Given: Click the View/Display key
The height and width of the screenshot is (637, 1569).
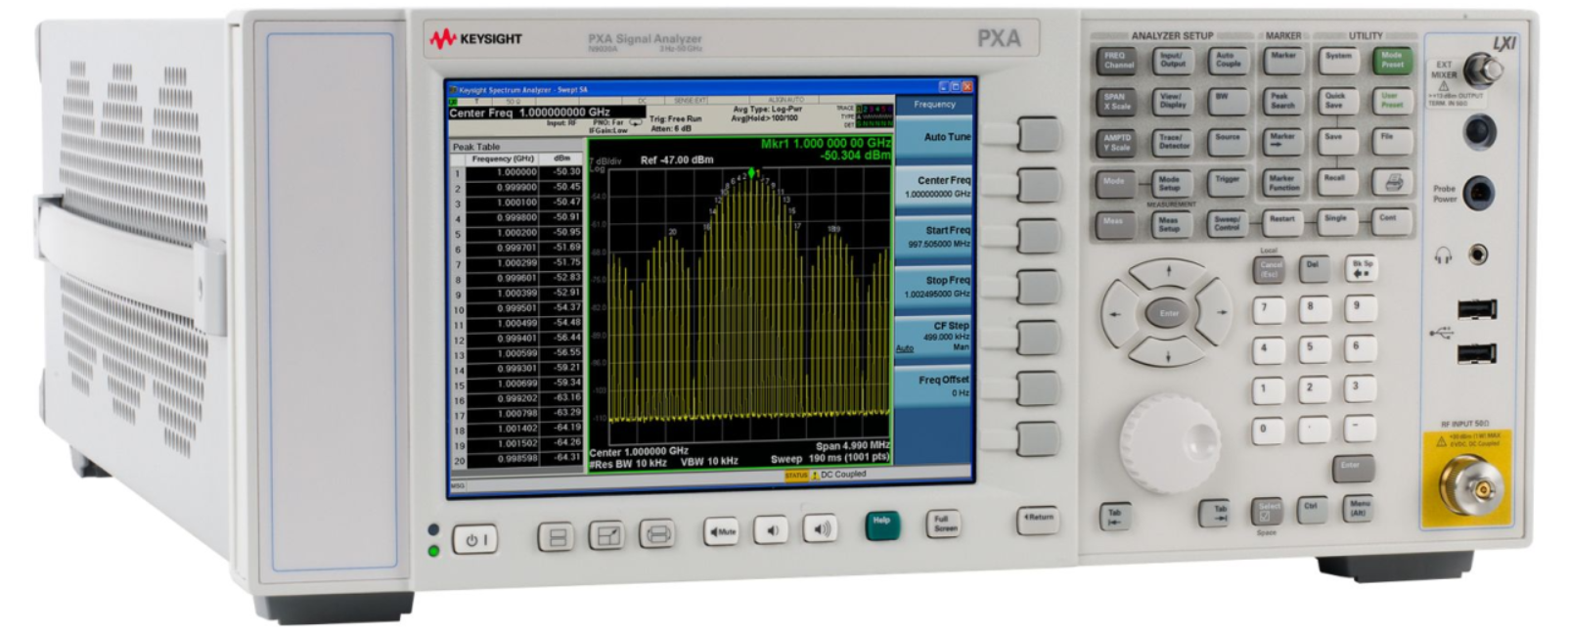Looking at the screenshot, I should [x=1173, y=102].
